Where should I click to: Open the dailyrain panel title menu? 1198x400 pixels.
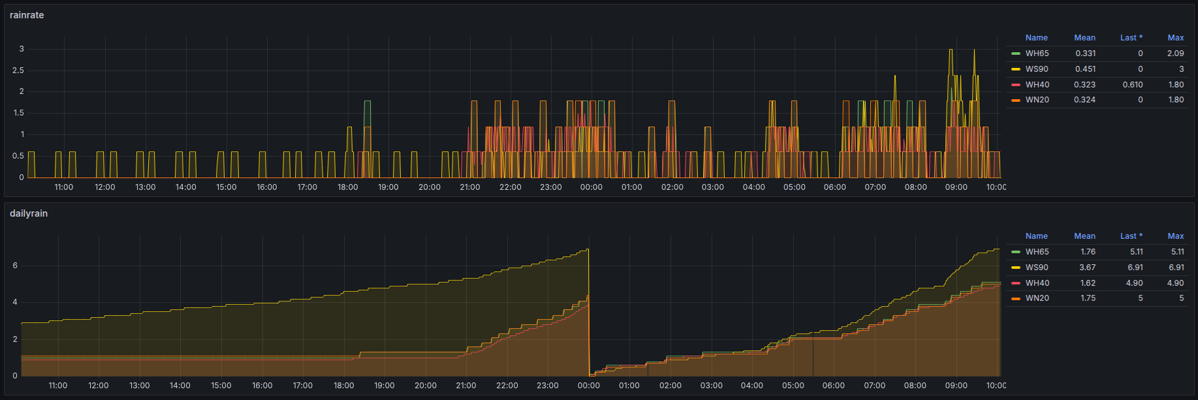29,213
